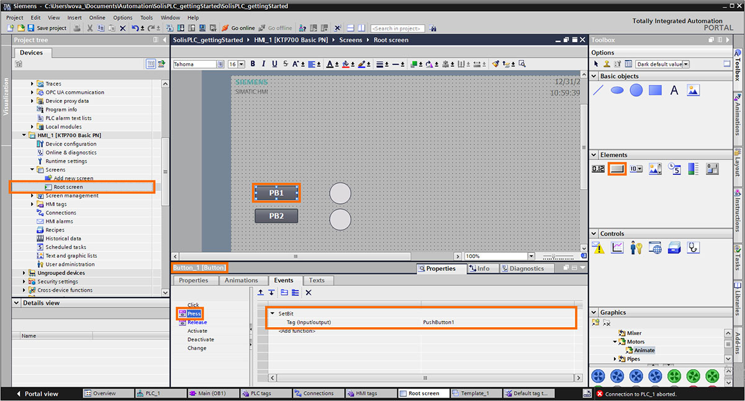Click the PushButton1 tag value cell
Screen dimensions: 745x401
pos(499,322)
